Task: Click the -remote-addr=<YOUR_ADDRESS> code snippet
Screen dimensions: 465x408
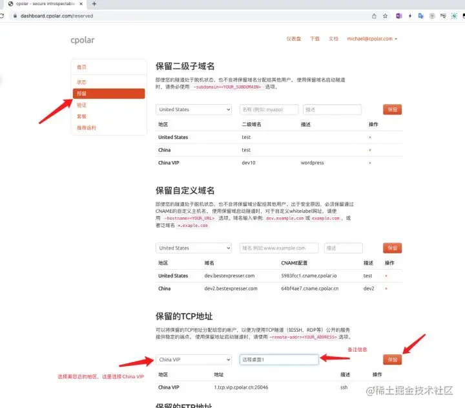Action: [303, 338]
